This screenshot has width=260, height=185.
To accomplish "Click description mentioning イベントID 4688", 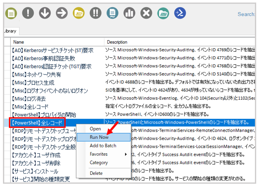I will click(x=180, y=82).
